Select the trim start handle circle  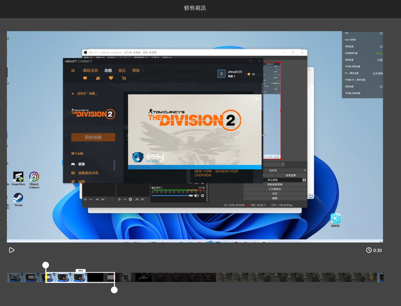(x=46, y=265)
